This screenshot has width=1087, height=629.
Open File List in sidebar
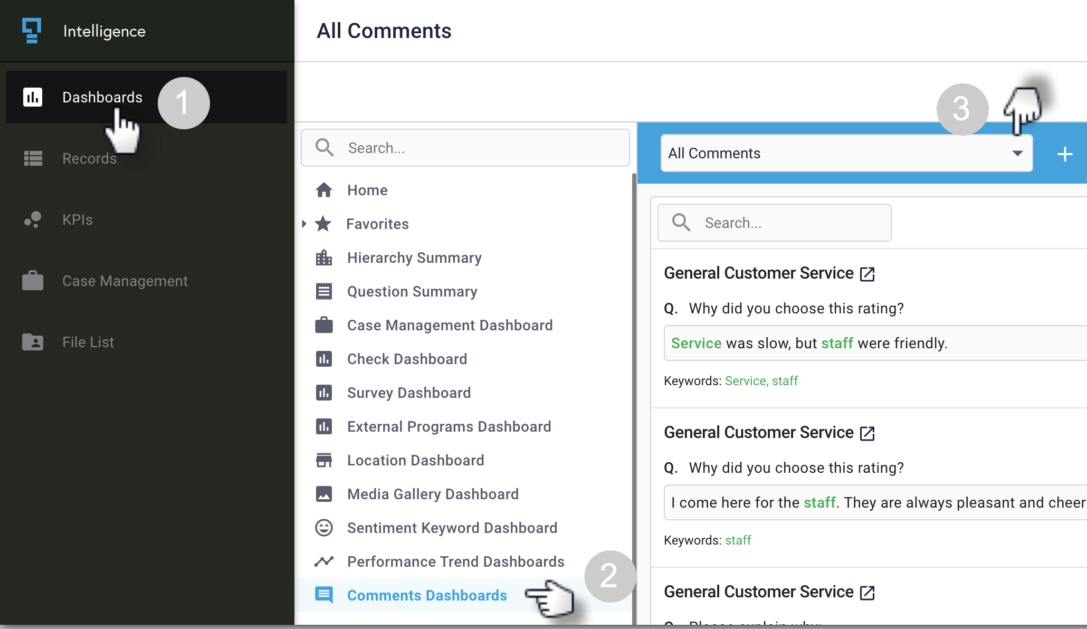point(88,342)
